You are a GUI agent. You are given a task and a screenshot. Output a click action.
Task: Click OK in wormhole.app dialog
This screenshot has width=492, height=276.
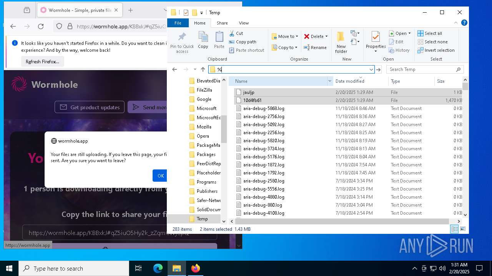click(x=160, y=176)
